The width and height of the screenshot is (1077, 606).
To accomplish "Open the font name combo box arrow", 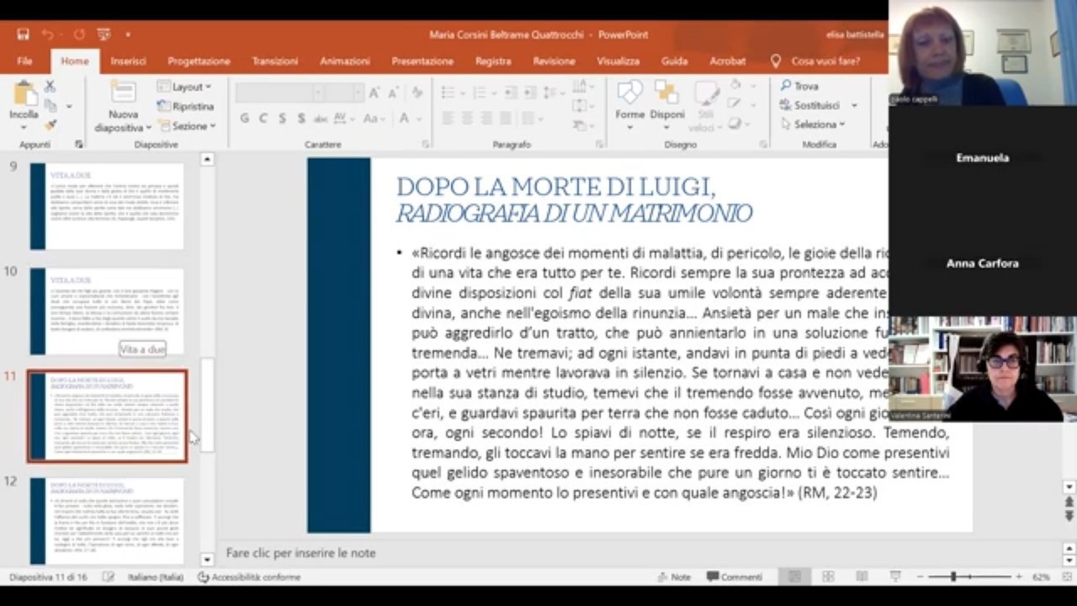I will [320, 93].
